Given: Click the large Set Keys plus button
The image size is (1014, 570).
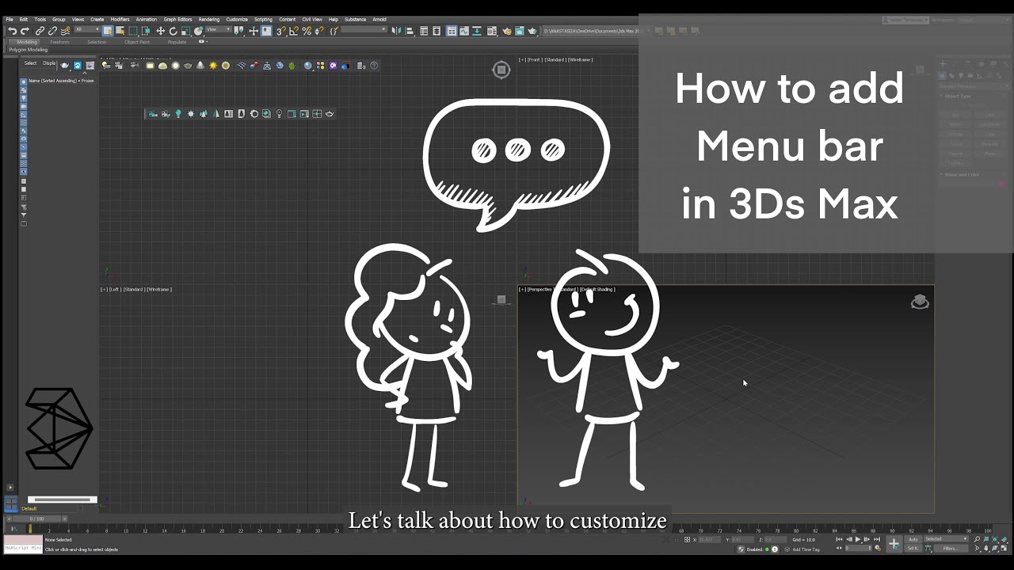Looking at the screenshot, I should (894, 544).
